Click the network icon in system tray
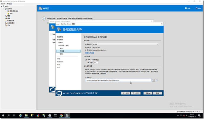The width and height of the screenshot is (204, 119). pyautogui.click(x=181, y=115)
